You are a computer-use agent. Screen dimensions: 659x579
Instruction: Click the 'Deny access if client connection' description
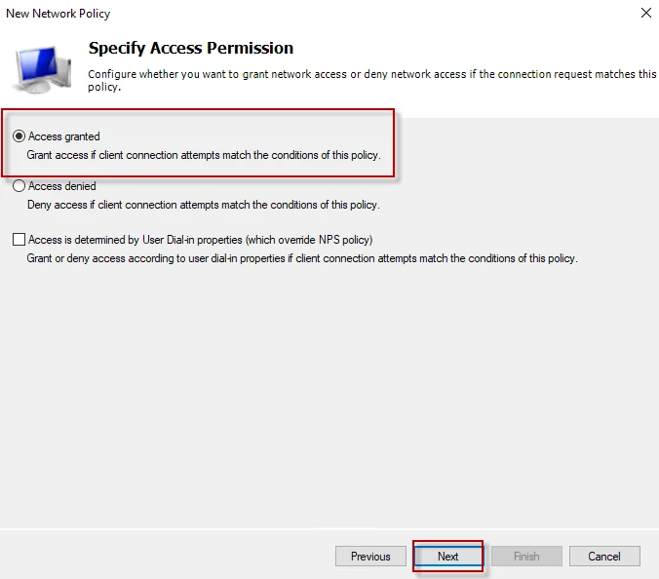tap(204, 205)
